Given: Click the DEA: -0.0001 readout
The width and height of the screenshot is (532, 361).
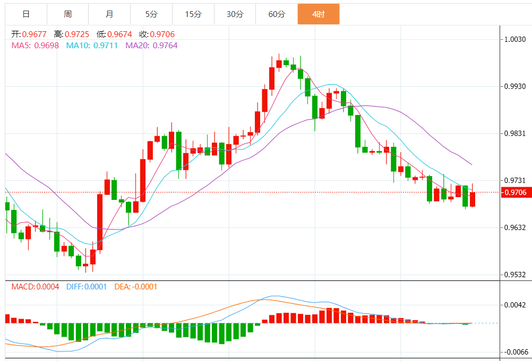Looking at the screenshot, I should click(135, 287).
